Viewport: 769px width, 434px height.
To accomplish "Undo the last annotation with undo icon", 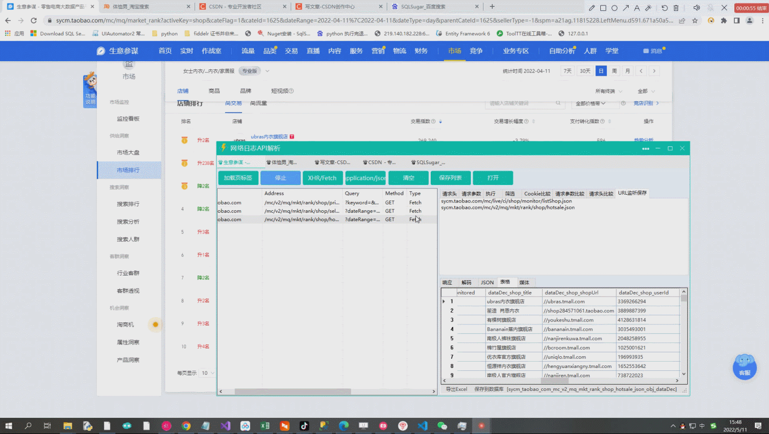I will (664, 8).
